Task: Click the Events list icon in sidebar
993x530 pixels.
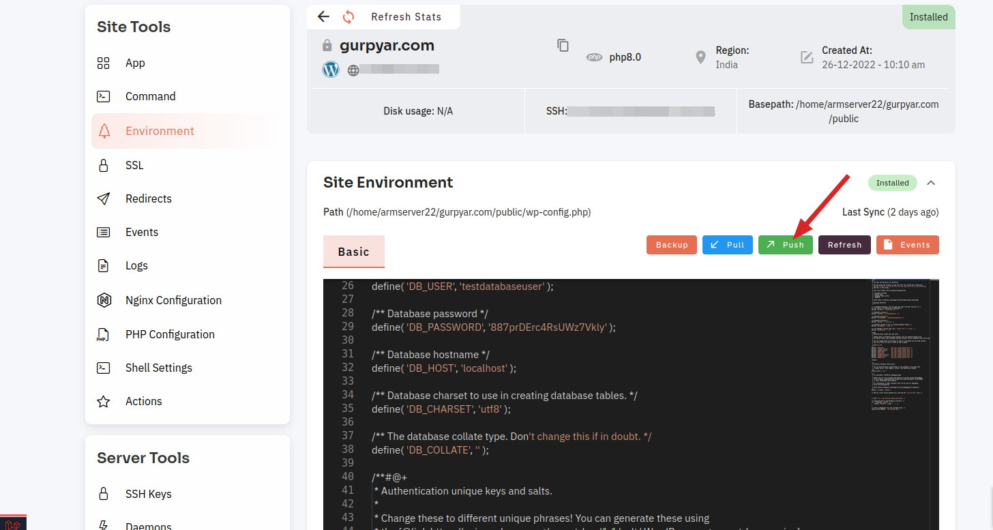Action: point(104,232)
